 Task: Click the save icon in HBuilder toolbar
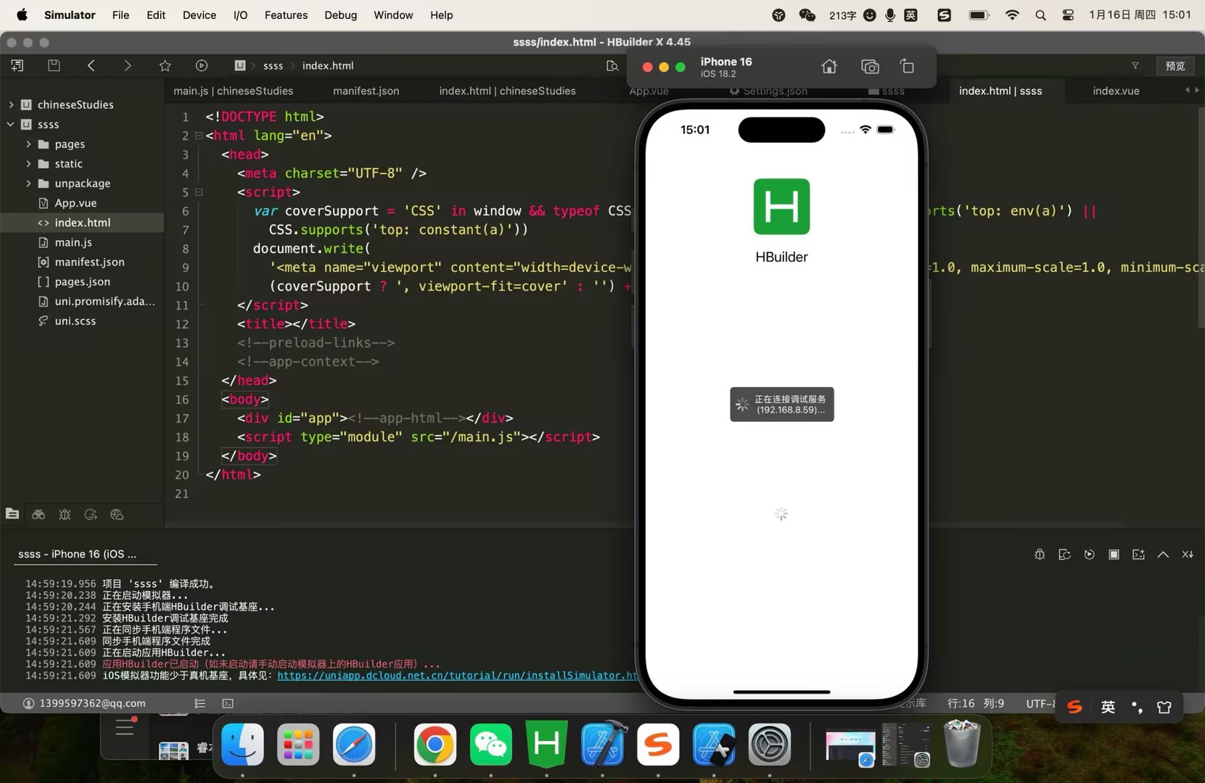tap(54, 65)
